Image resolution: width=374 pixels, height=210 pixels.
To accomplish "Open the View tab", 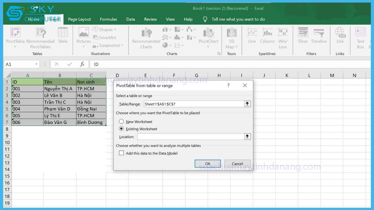I will point(170,19).
